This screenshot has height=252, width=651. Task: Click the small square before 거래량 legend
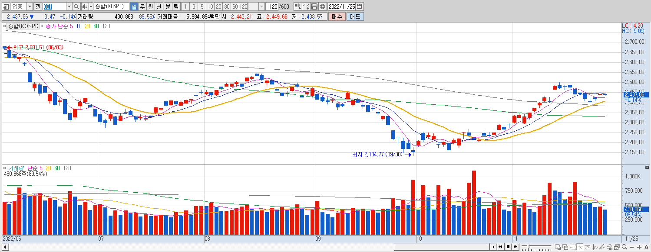5,168
